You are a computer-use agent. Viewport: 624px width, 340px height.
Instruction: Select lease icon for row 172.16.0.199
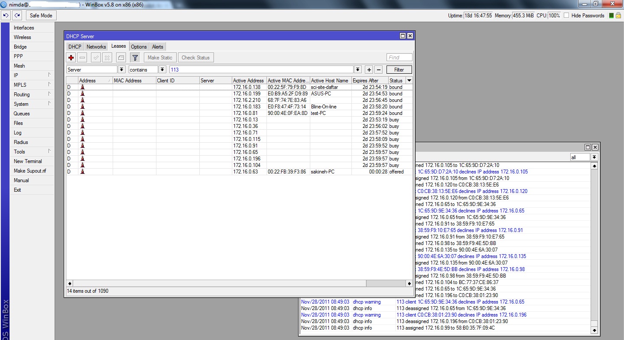tap(82, 94)
